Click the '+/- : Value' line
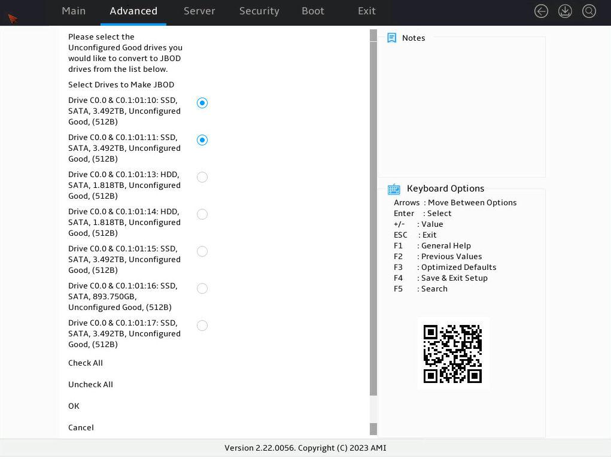The image size is (611, 462). pyautogui.click(x=418, y=224)
